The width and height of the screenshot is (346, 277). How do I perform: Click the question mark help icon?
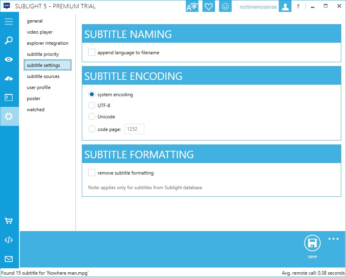(298, 6)
